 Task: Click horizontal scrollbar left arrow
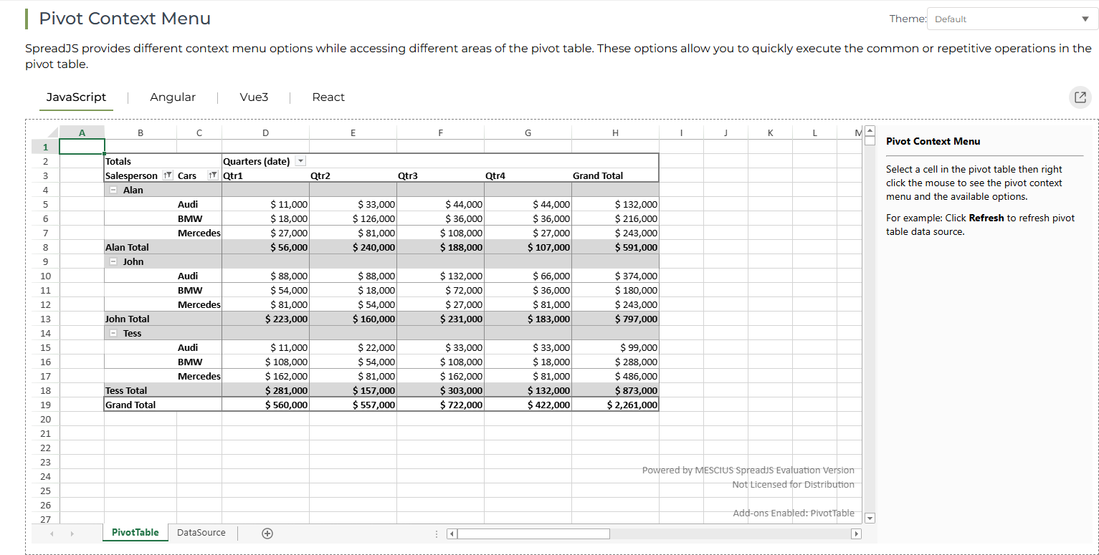452,534
